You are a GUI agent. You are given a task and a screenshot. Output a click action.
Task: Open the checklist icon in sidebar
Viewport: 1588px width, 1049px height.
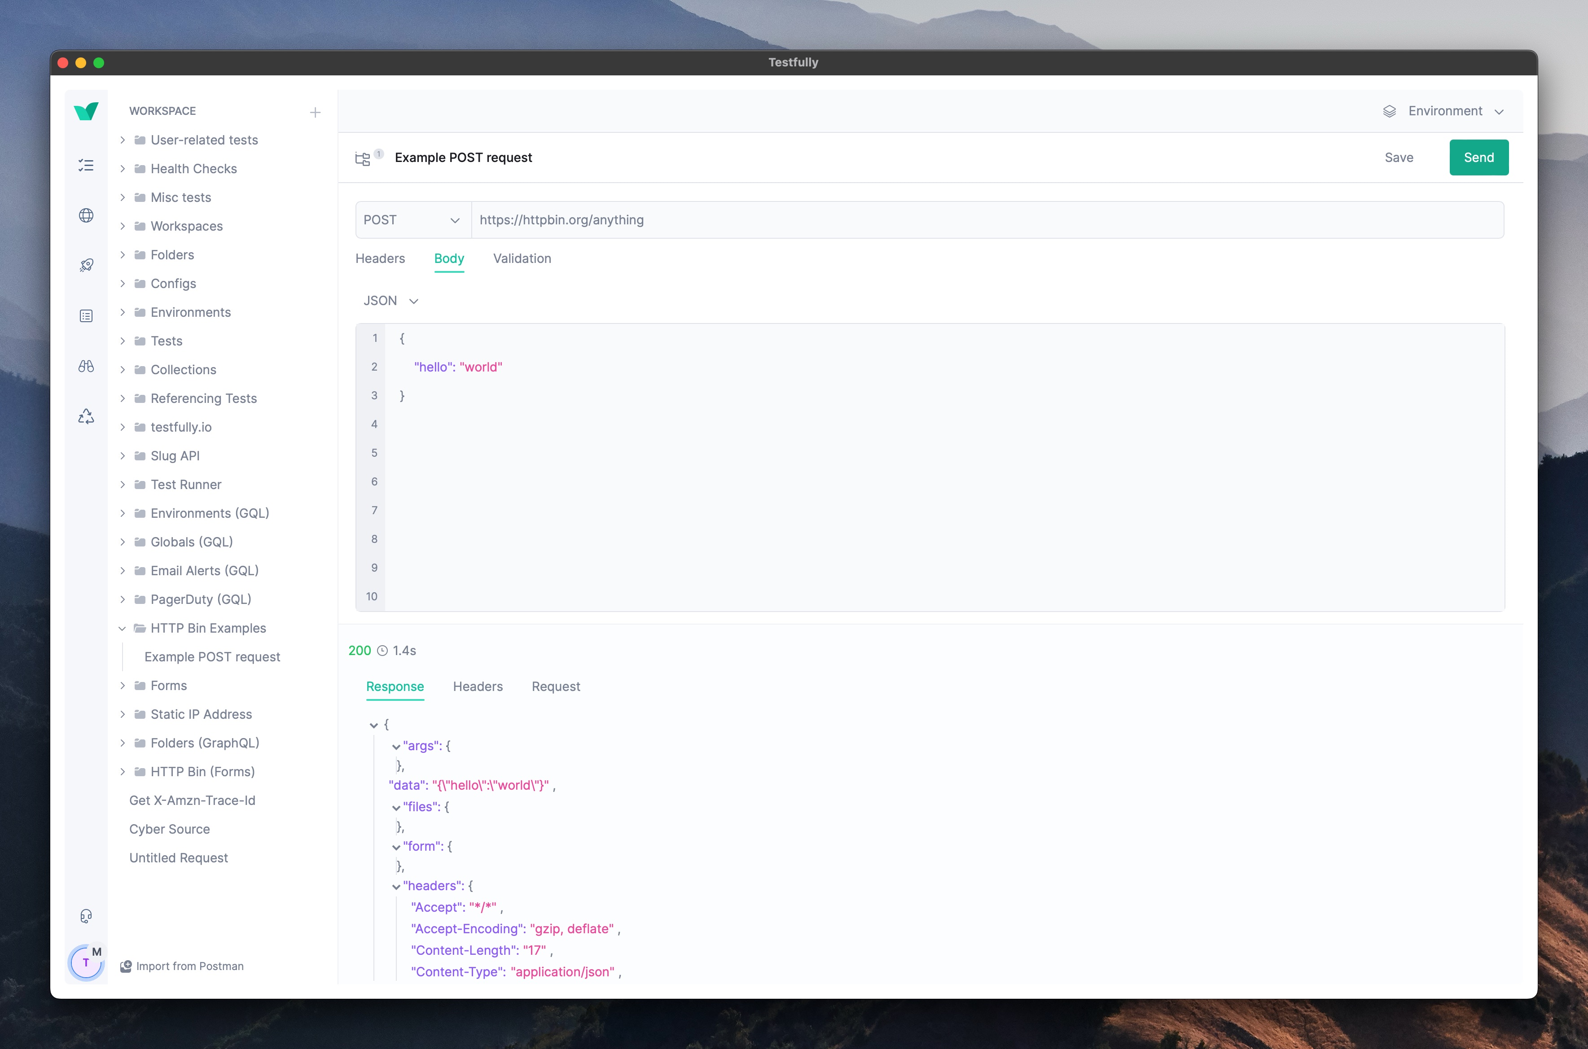[x=86, y=165]
